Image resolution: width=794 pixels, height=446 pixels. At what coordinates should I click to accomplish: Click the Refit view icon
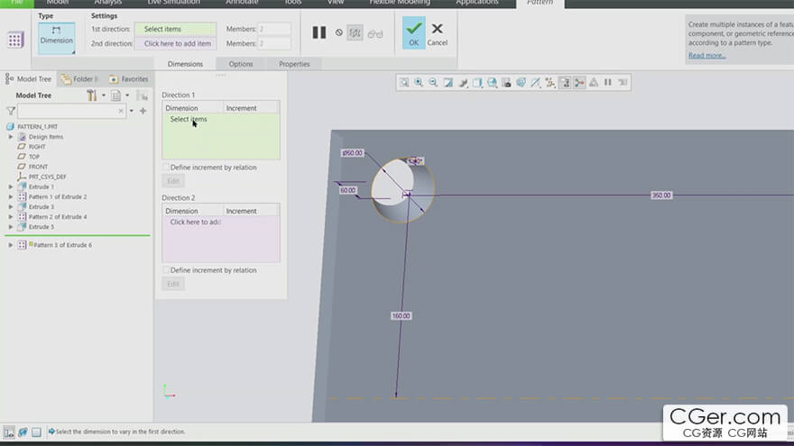[404, 82]
